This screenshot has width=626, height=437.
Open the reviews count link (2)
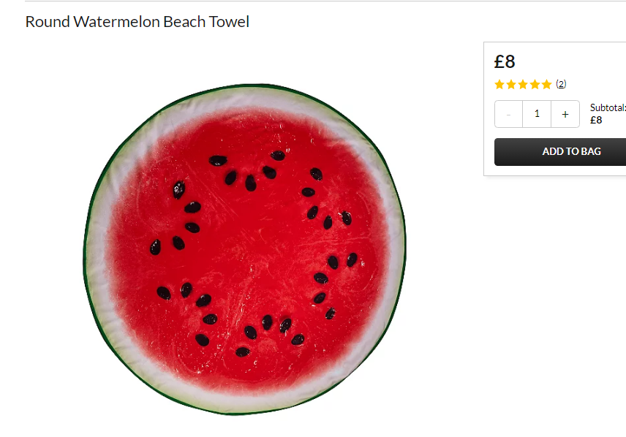tap(561, 84)
